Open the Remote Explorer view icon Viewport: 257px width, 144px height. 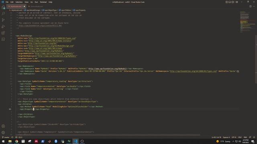[x=3, y=39]
